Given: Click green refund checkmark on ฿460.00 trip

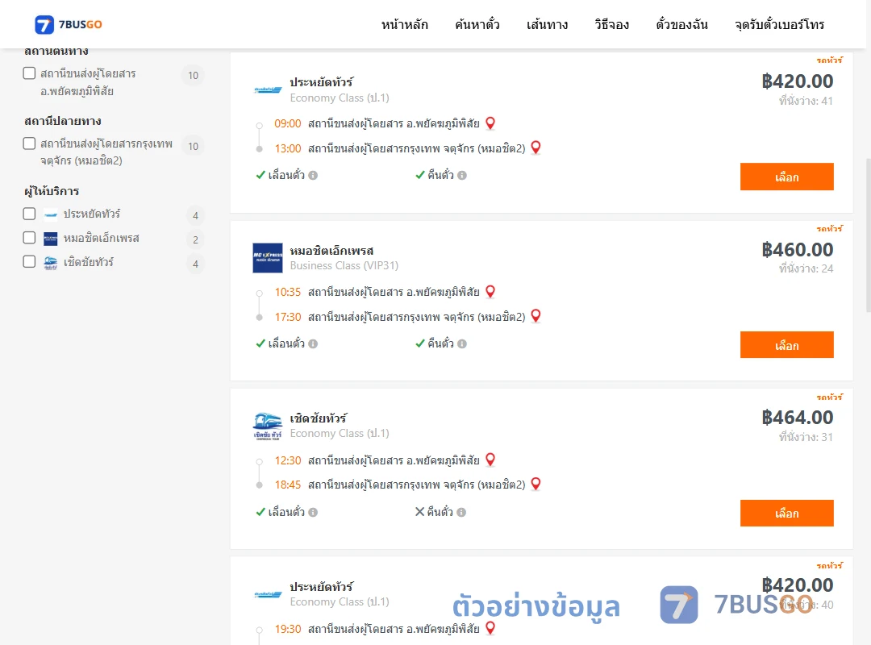Looking at the screenshot, I should click(420, 344).
